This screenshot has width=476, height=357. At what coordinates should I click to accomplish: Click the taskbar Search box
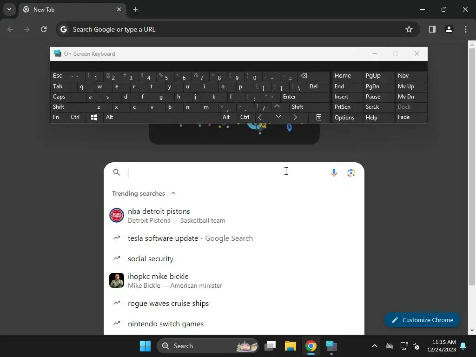click(x=208, y=346)
